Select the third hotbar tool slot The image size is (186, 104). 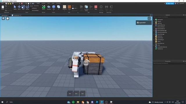83,94
